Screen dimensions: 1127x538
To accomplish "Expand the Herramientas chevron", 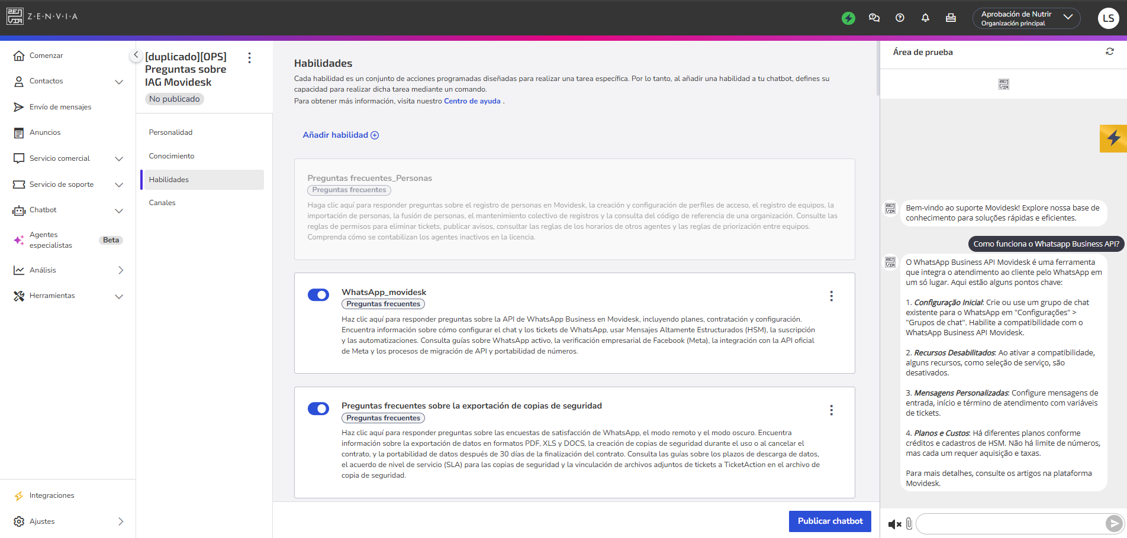I will 119,296.
